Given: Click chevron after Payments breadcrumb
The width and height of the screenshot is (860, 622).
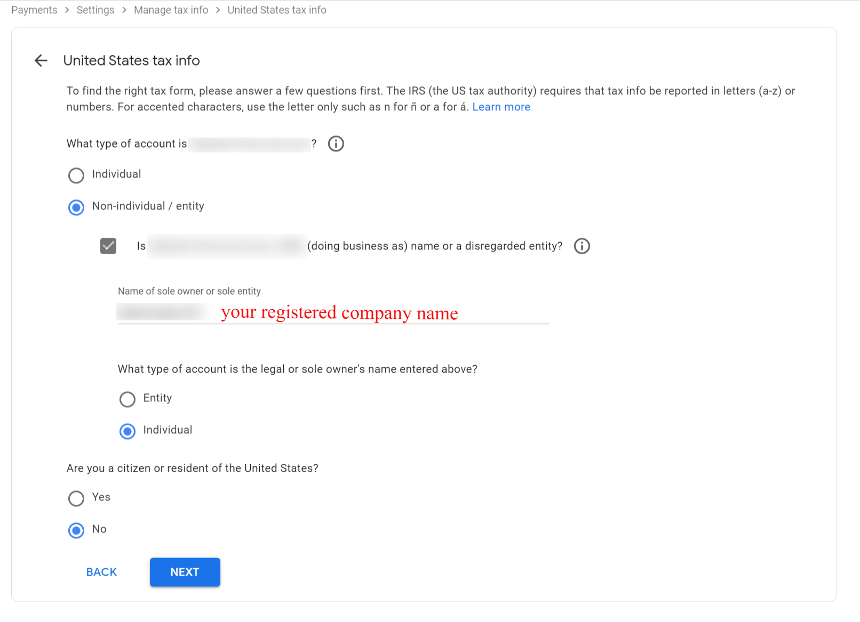Looking at the screenshot, I should pyautogui.click(x=67, y=10).
